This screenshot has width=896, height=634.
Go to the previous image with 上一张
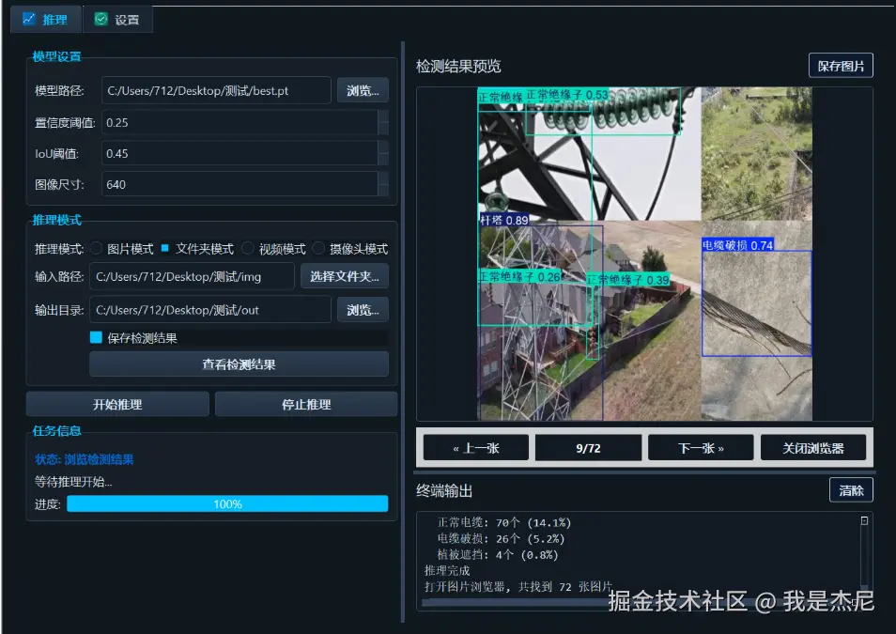477,447
